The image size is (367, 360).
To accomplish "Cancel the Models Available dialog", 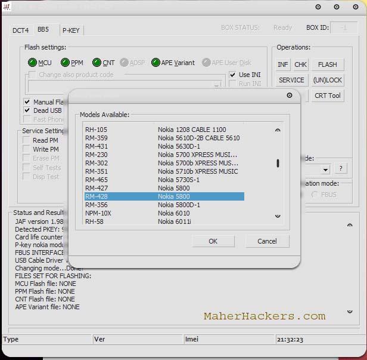I will point(267,241).
